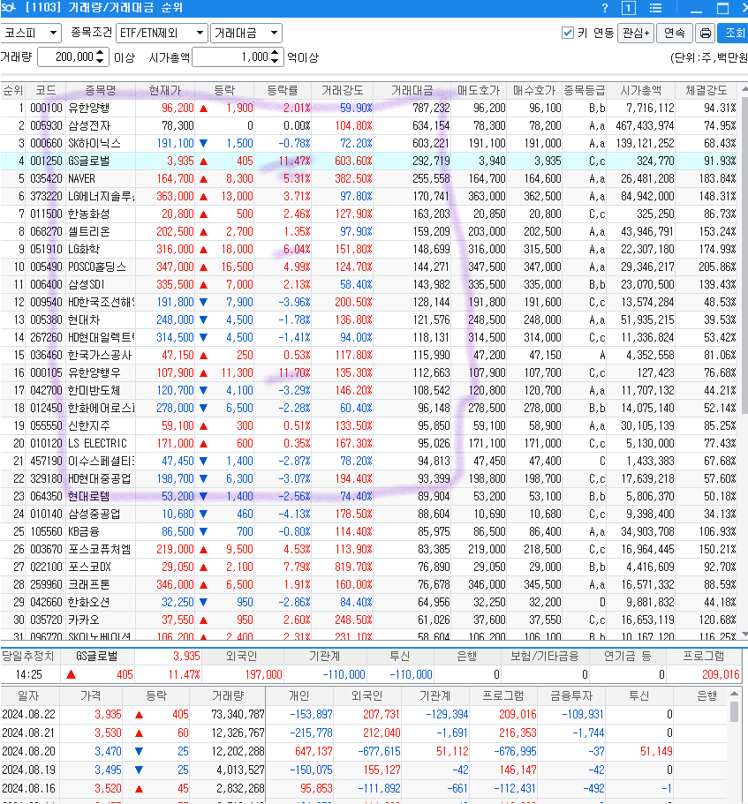Select the 신한지주 row

[x=369, y=425]
